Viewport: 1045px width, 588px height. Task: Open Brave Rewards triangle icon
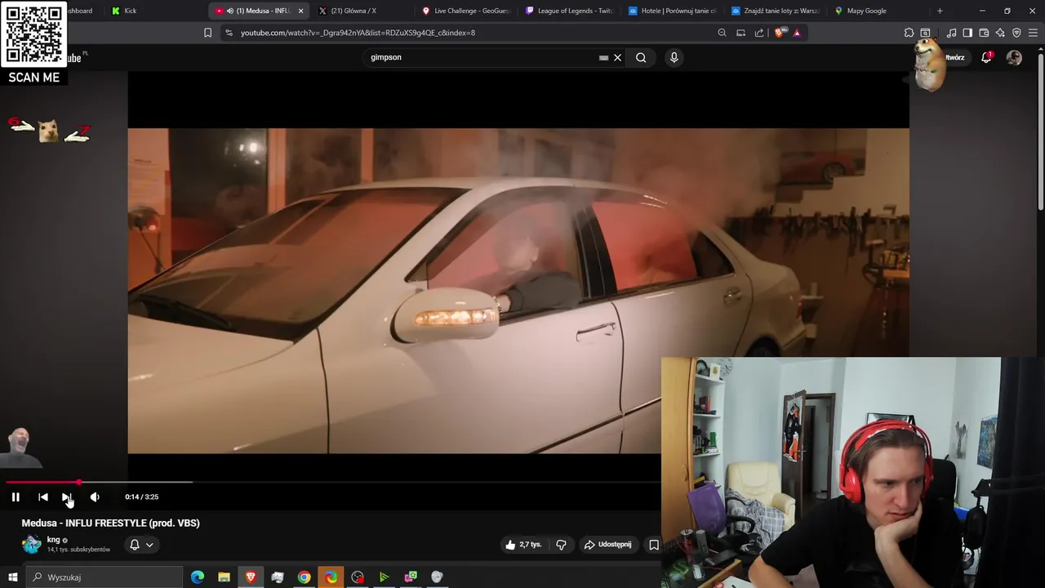coord(797,33)
